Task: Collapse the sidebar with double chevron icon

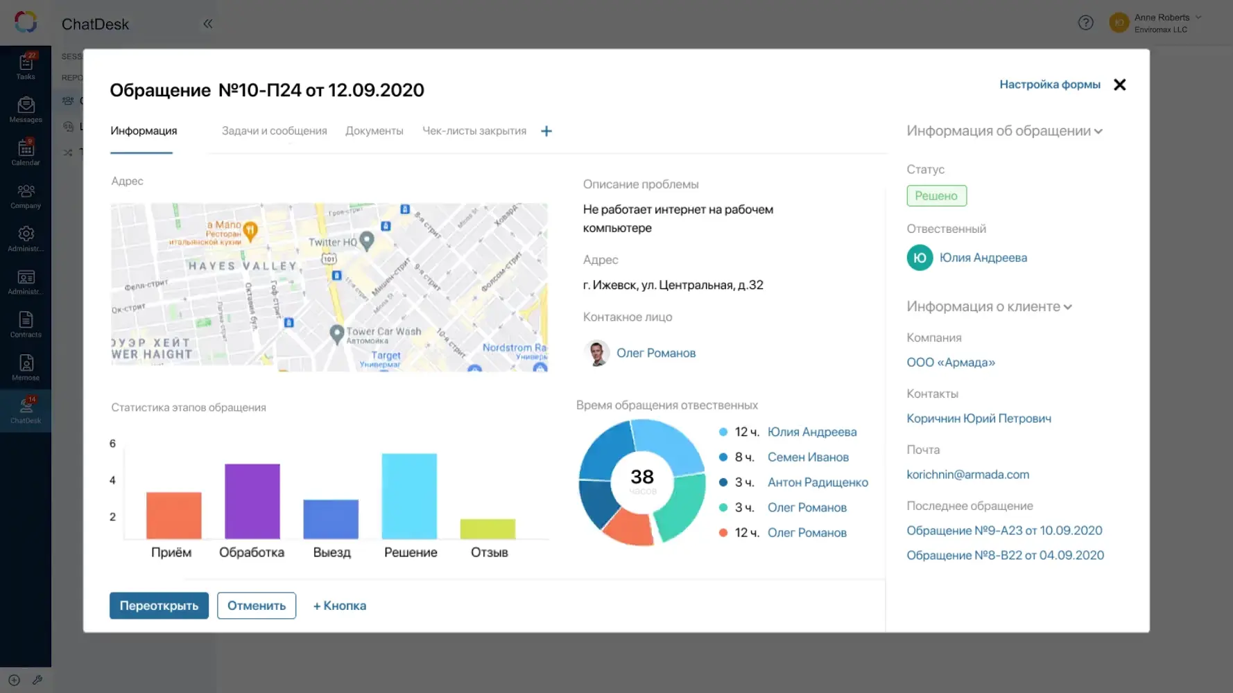Action: tap(207, 24)
